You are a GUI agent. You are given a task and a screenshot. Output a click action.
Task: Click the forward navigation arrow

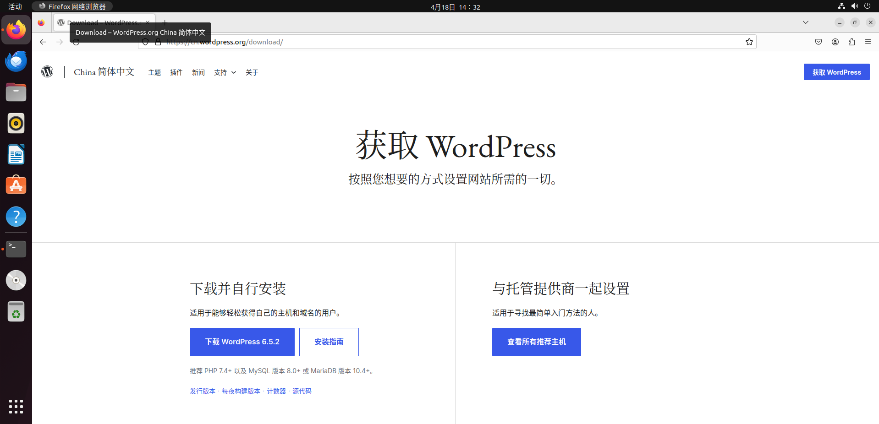[60, 42]
